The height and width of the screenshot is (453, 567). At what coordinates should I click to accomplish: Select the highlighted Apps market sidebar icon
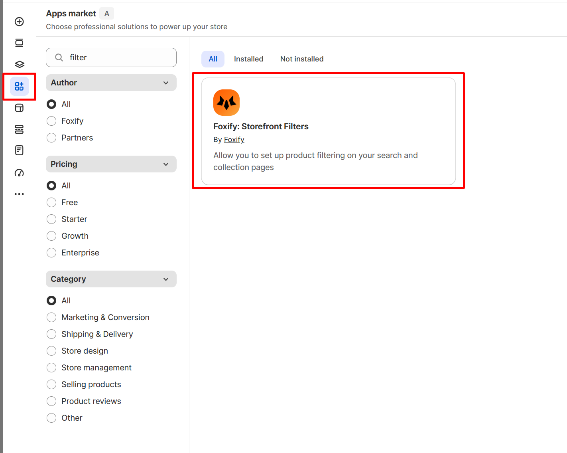(19, 86)
